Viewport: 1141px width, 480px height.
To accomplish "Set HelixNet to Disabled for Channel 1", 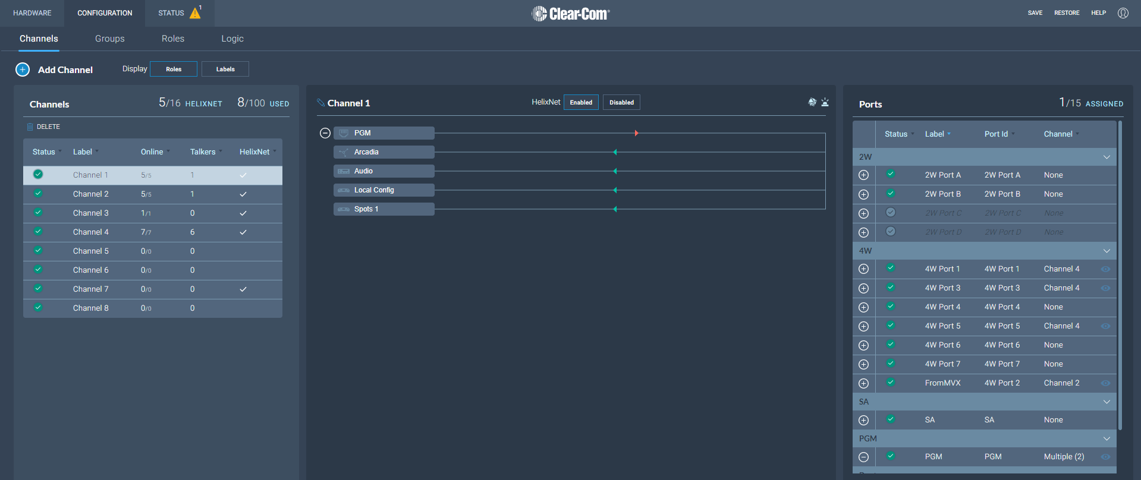I will [x=621, y=102].
